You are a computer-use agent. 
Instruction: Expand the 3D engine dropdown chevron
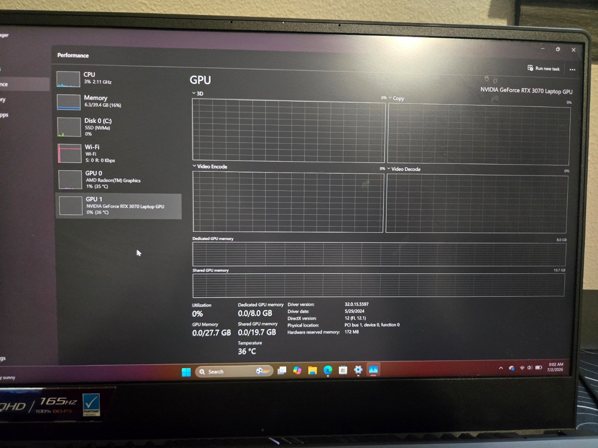pyautogui.click(x=194, y=93)
